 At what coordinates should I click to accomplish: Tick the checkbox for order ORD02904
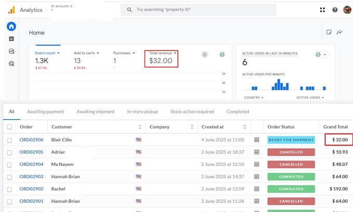pos(9,165)
